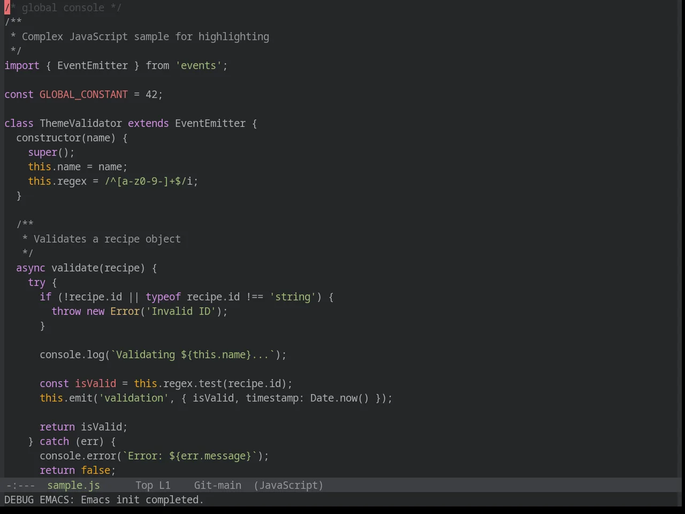
Task: Click the 'extends' keyword
Action: pos(148,123)
